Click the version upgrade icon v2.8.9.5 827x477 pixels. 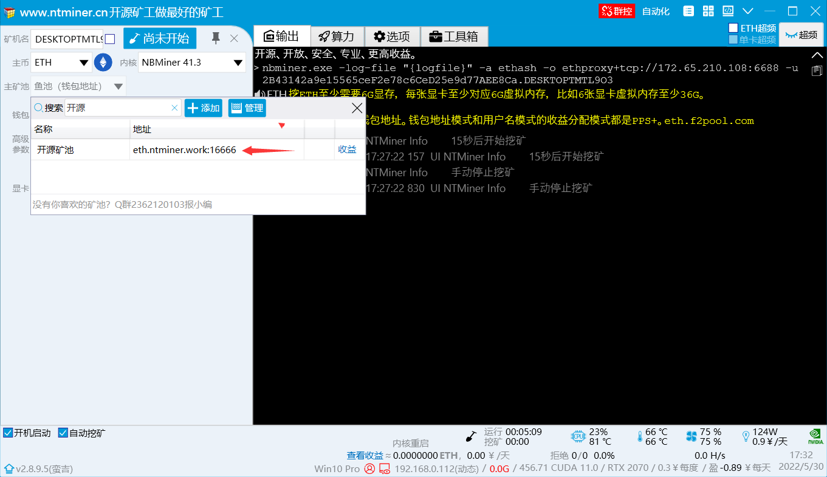click(x=9, y=469)
